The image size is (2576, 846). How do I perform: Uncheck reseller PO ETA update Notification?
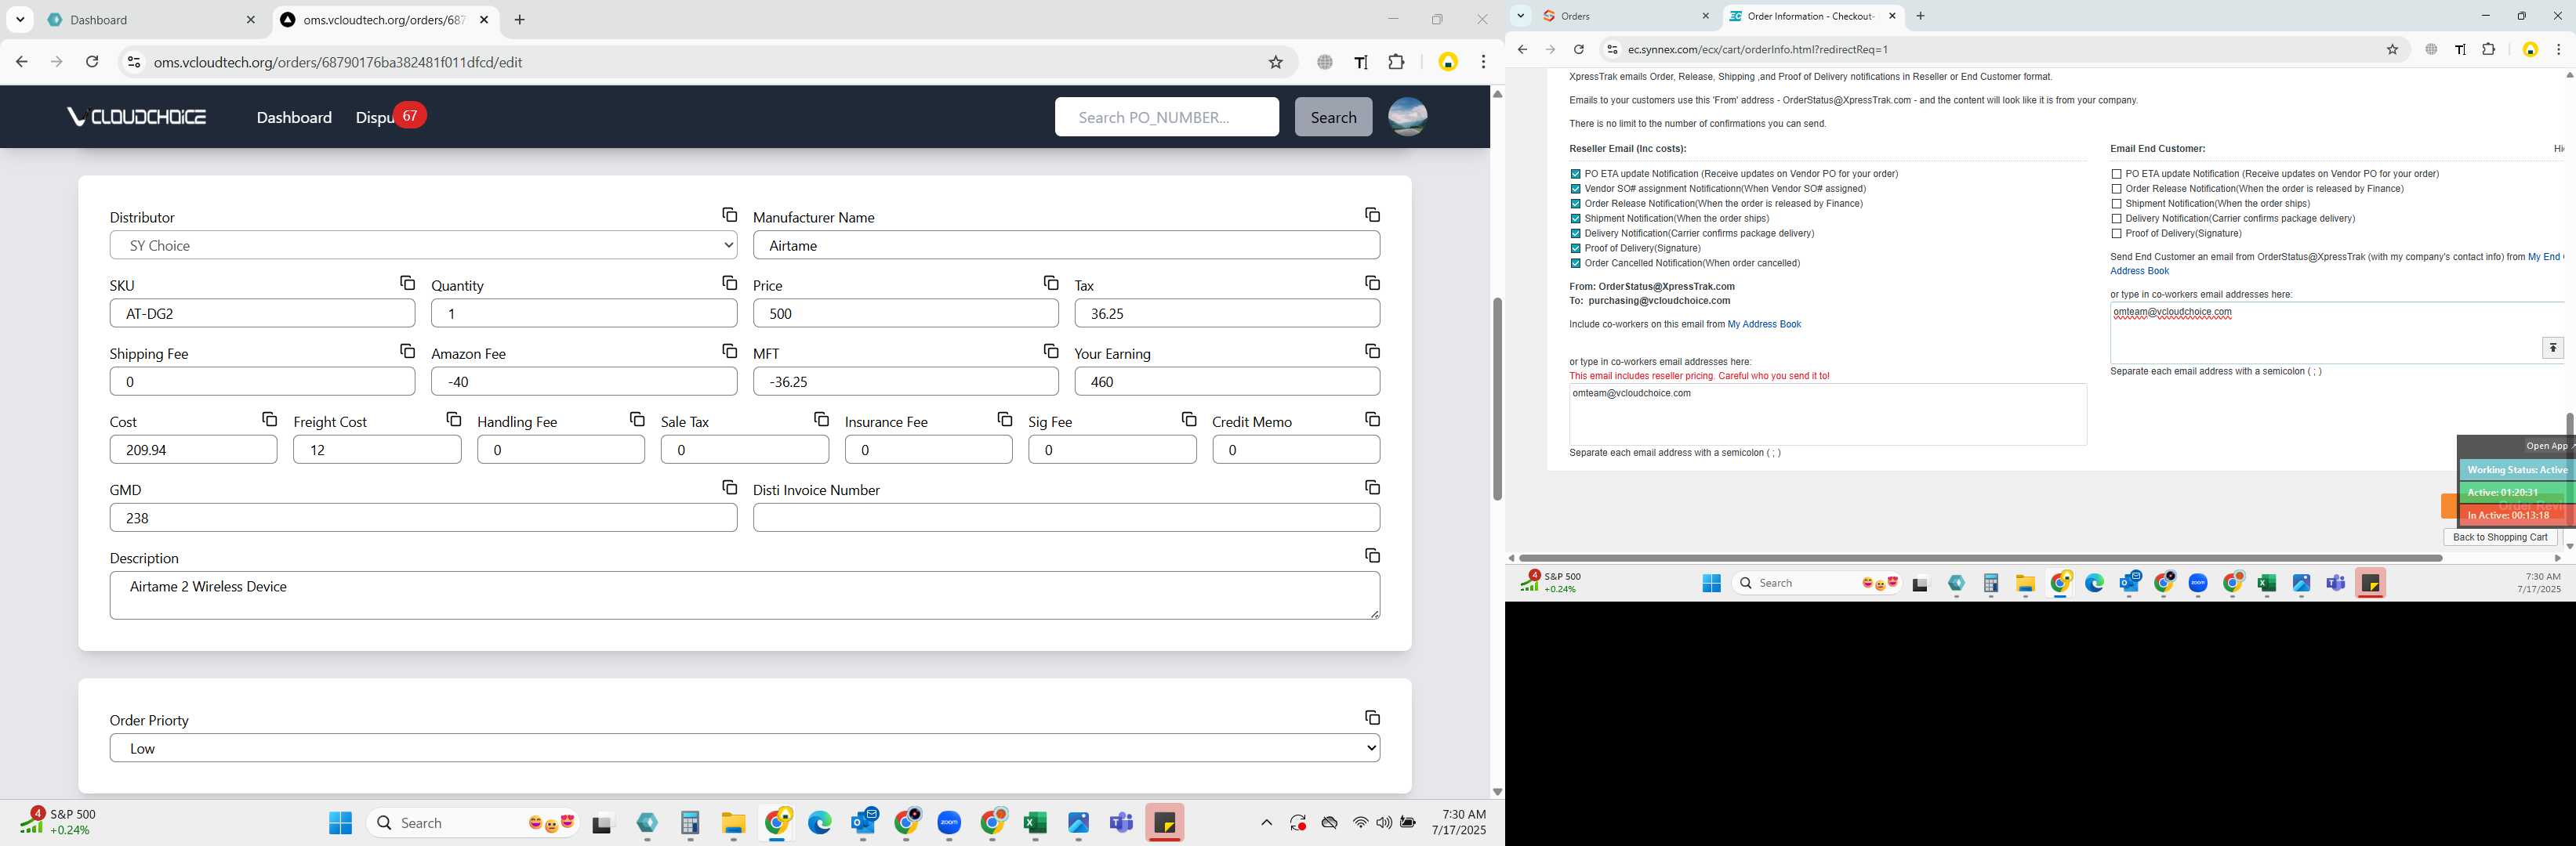[x=1575, y=174]
